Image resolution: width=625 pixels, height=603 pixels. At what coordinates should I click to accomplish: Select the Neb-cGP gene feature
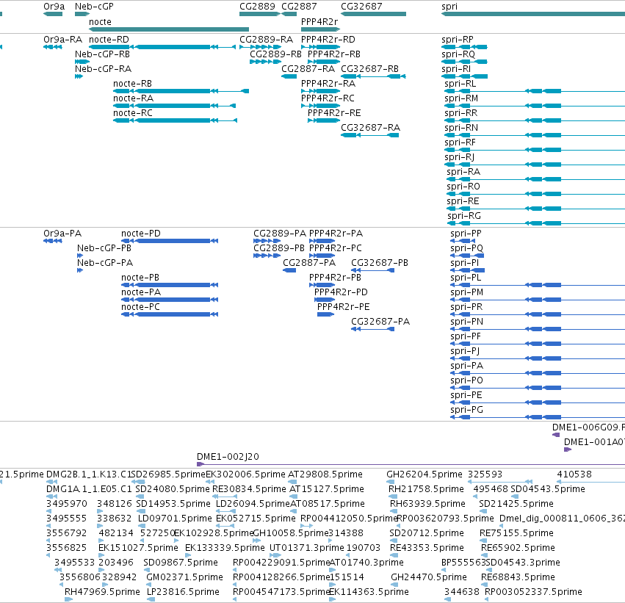point(82,14)
